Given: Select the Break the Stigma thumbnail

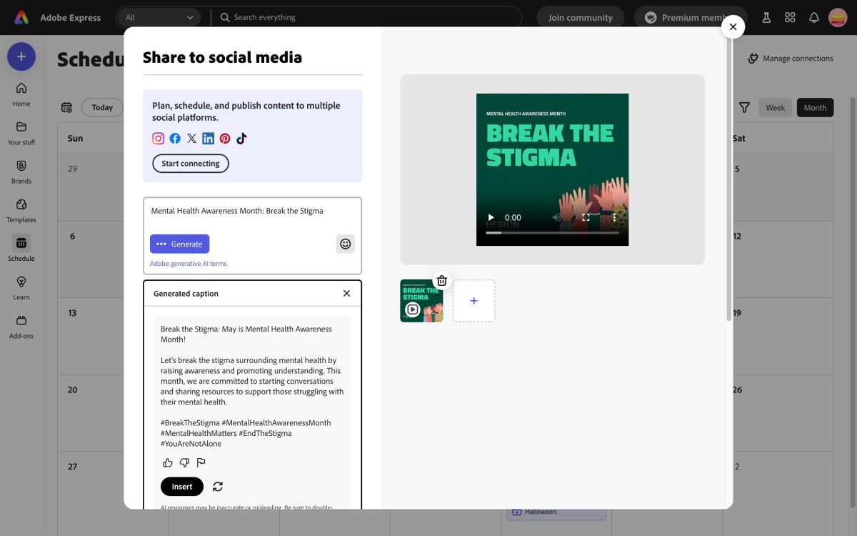Looking at the screenshot, I should (421, 301).
